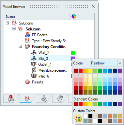Click Inlet_6's orange color swatch
The width and height of the screenshot is (124, 125).
click(x=71, y=76)
